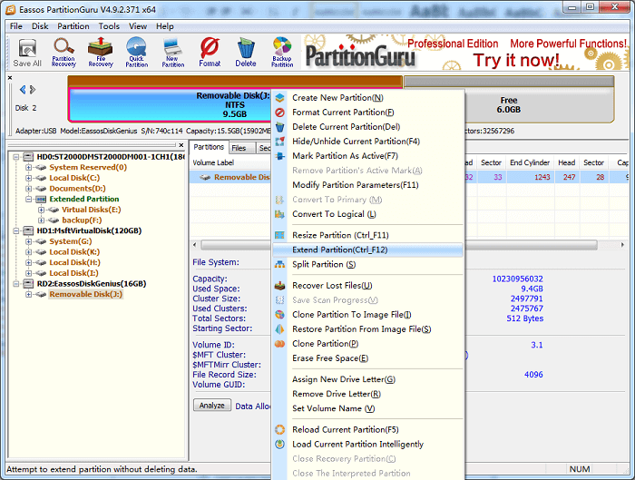
Task: Click the Hide/Unhide Current Partition icon
Action: [x=279, y=142]
